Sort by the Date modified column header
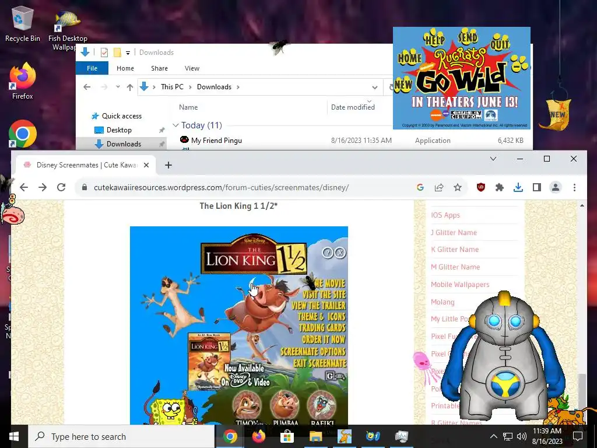This screenshot has width=597, height=448. click(353, 107)
